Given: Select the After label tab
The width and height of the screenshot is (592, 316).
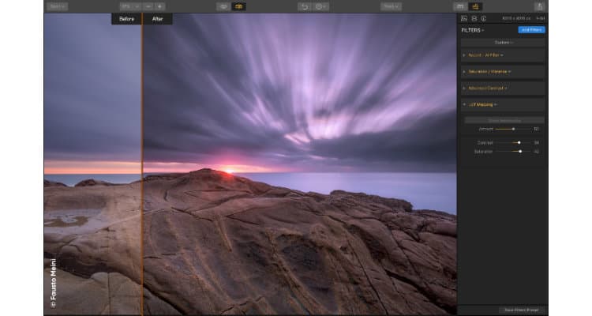Looking at the screenshot, I should tap(157, 19).
